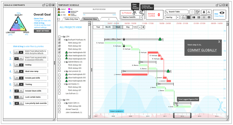Switch to Resources View tab

click(90, 19)
